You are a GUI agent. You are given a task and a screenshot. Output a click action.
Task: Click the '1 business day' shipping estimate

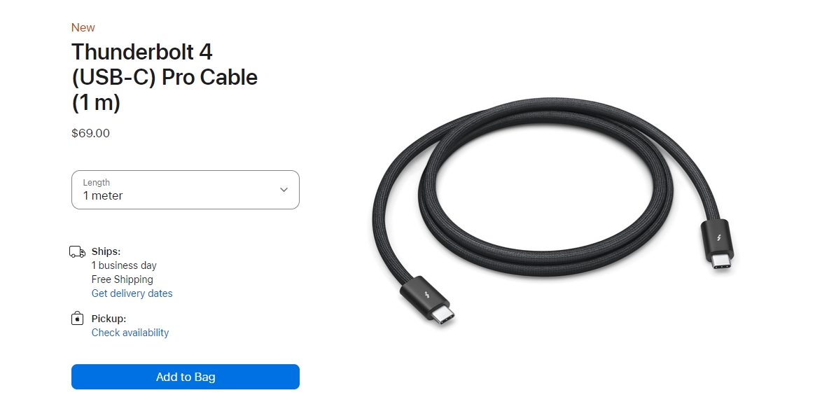124,265
